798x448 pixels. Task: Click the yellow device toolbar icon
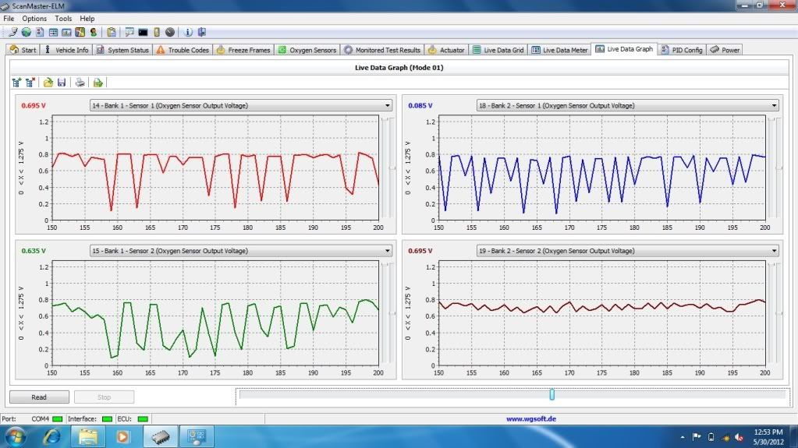point(157,32)
